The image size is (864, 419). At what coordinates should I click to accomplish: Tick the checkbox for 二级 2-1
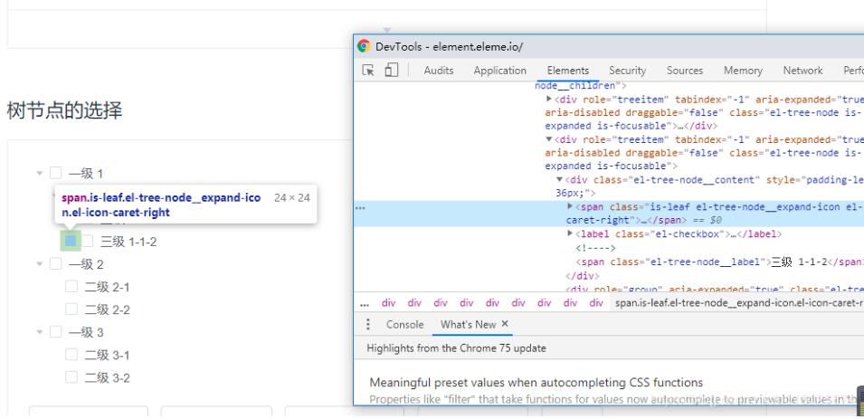tap(71, 287)
